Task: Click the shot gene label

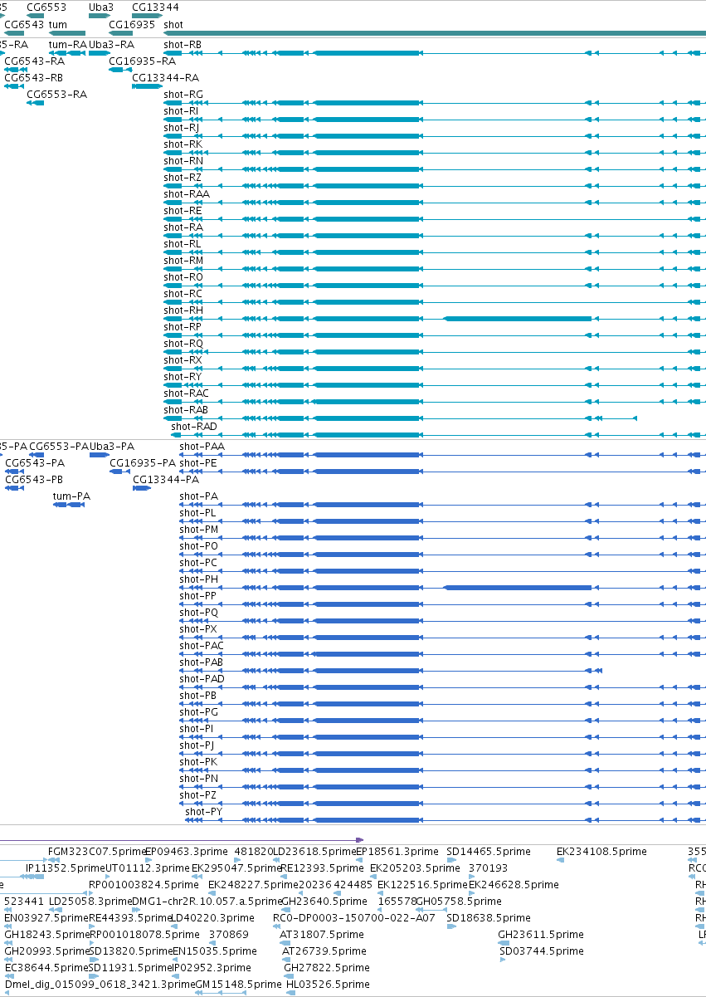Action: point(173,24)
